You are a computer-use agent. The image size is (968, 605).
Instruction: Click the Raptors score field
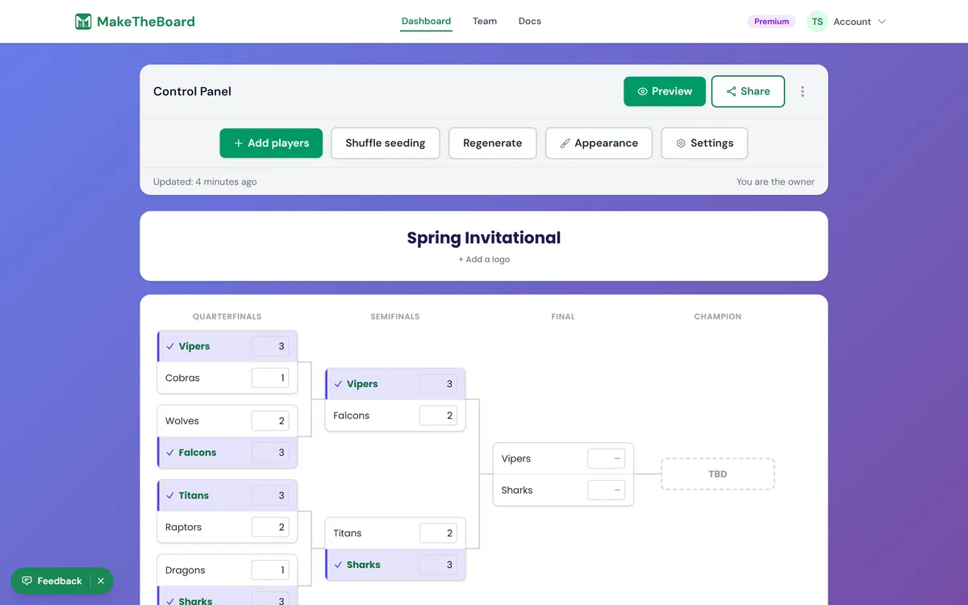pyautogui.click(x=270, y=527)
